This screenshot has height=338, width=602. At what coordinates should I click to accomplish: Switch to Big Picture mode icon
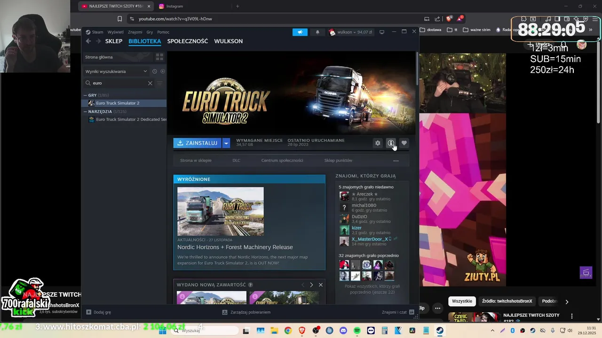(382, 32)
